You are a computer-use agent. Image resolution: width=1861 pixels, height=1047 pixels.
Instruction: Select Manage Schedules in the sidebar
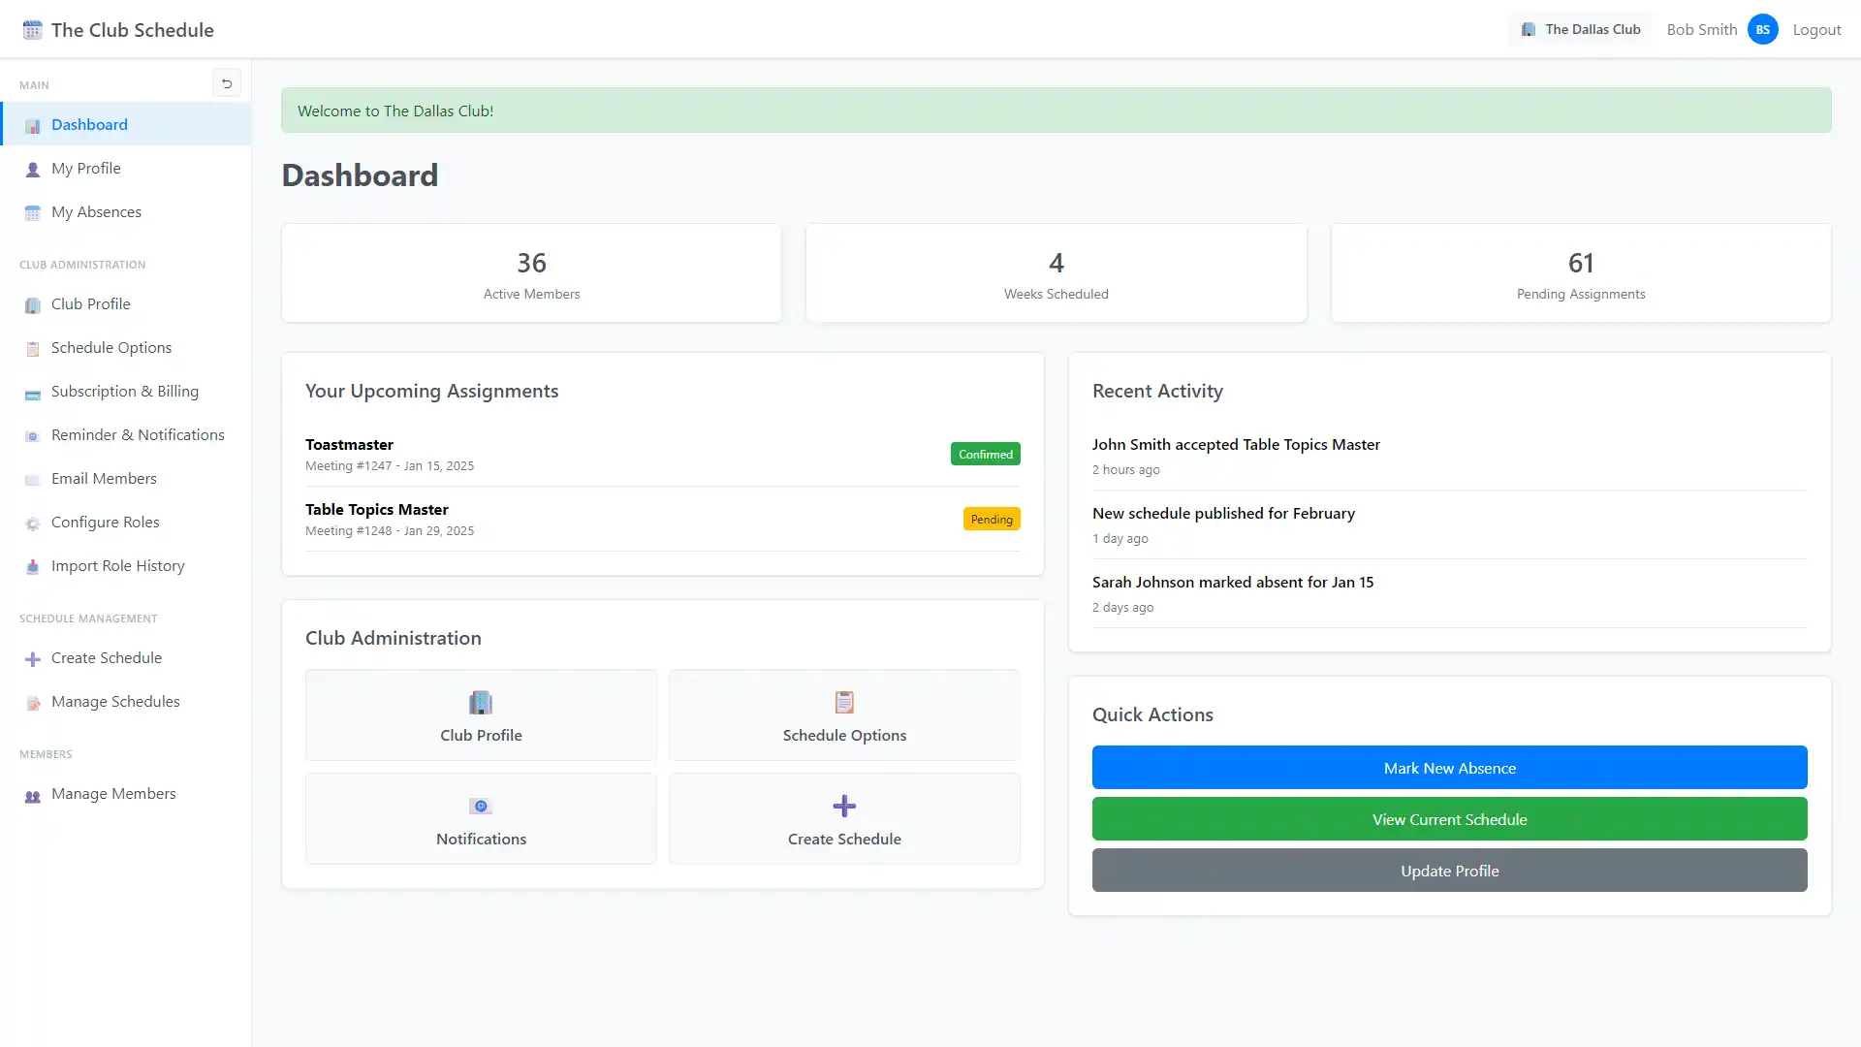tap(115, 701)
